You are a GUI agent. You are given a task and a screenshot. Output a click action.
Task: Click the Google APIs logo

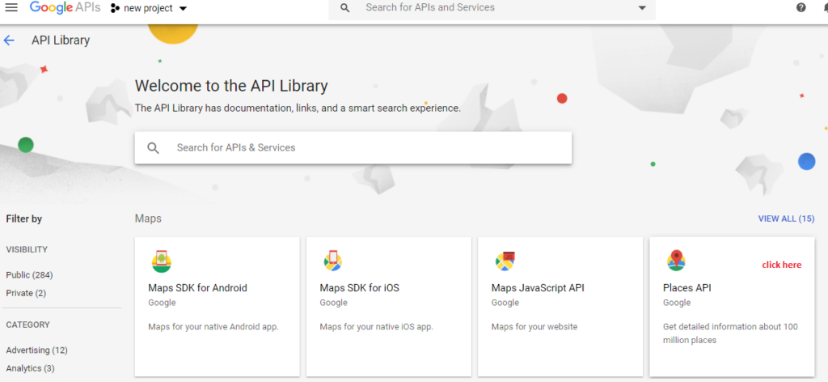click(x=65, y=8)
